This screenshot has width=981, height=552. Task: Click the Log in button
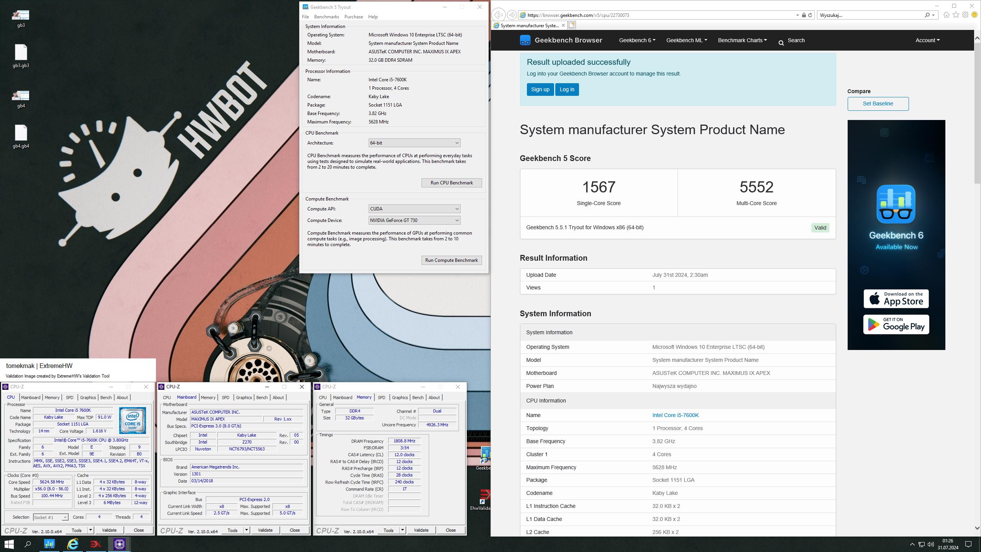tap(567, 89)
